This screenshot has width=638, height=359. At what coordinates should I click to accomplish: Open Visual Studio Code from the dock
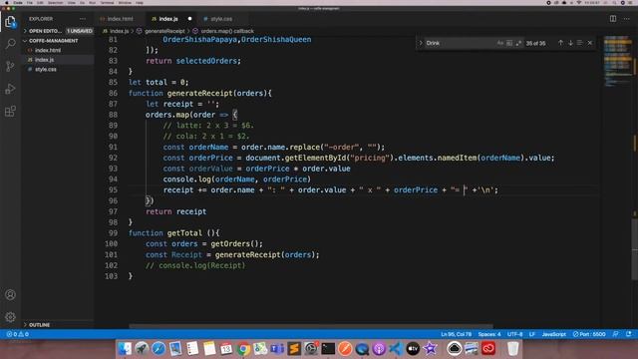tap(396, 348)
